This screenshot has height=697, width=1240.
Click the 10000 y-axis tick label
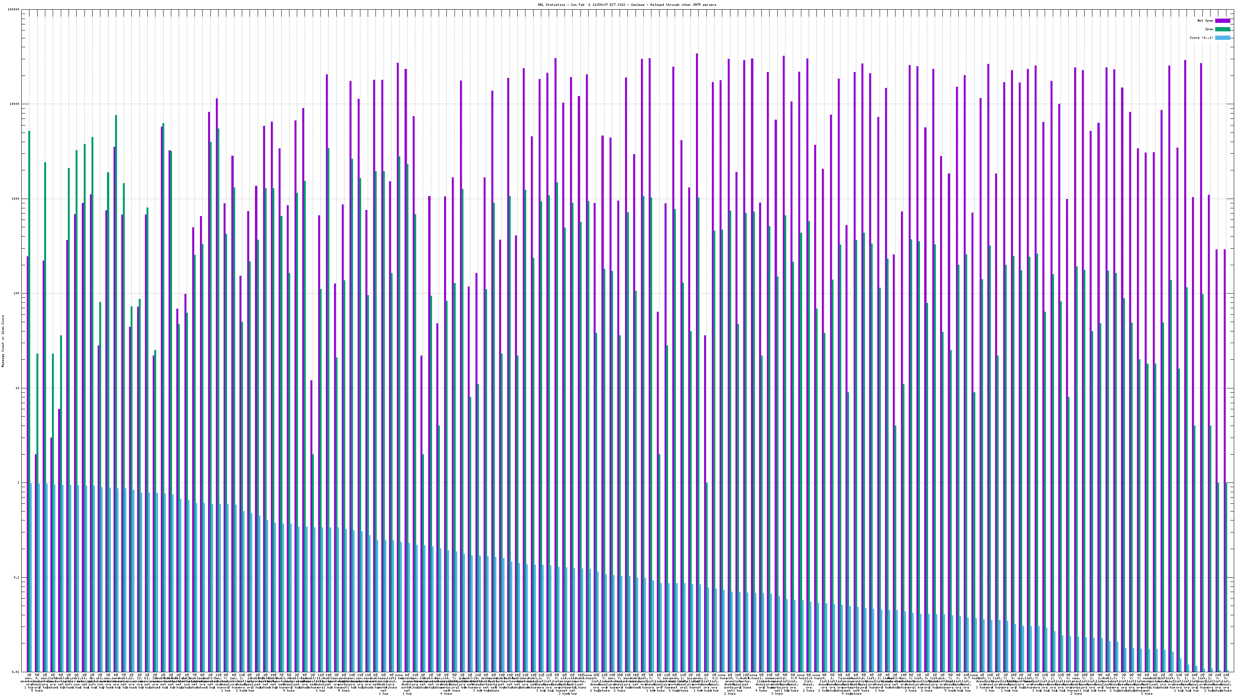[x=15, y=105]
